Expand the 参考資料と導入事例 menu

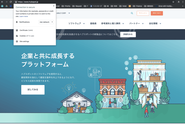113,24
